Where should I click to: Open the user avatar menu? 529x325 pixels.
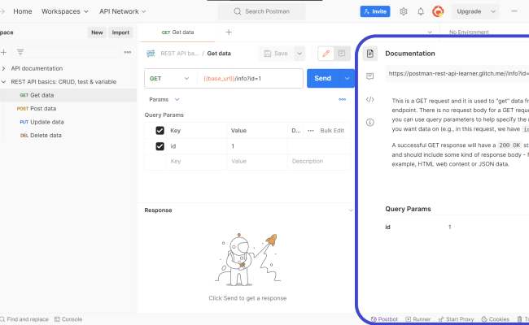(438, 11)
